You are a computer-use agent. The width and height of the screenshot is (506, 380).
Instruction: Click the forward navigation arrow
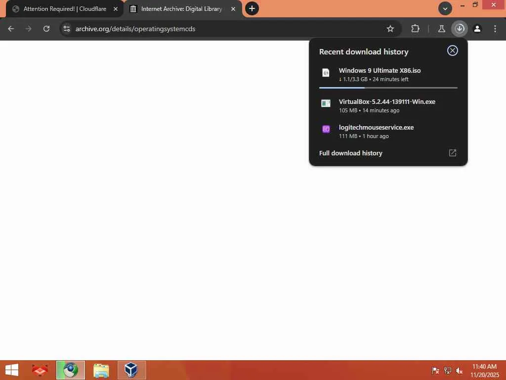29,29
